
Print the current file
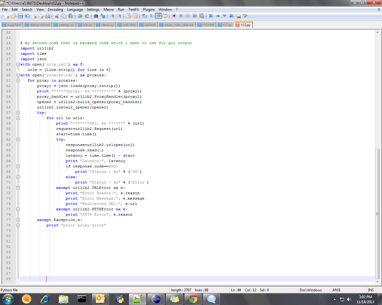pyautogui.click(x=48, y=16)
